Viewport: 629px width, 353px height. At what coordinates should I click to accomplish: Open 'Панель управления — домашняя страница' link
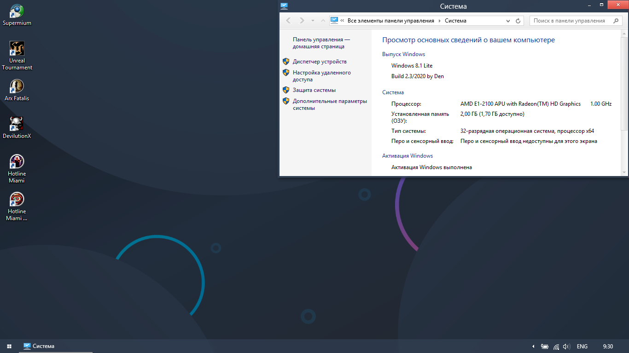[321, 43]
